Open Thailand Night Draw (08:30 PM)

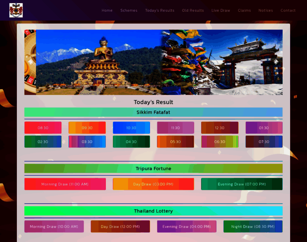(x=253, y=226)
